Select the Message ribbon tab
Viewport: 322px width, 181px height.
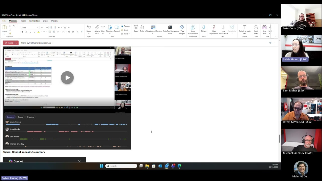pos(13,21)
